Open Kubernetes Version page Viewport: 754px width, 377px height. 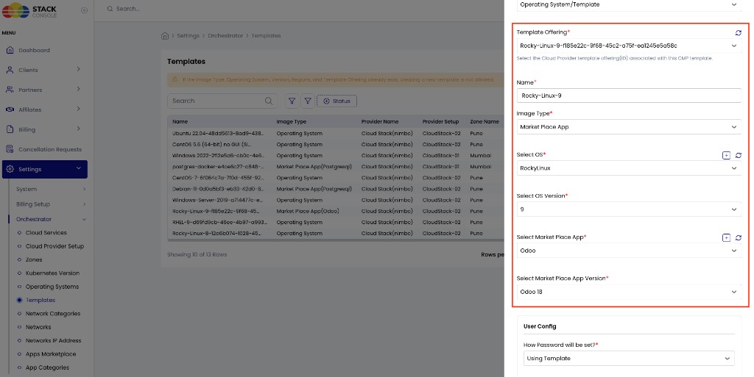52,273
